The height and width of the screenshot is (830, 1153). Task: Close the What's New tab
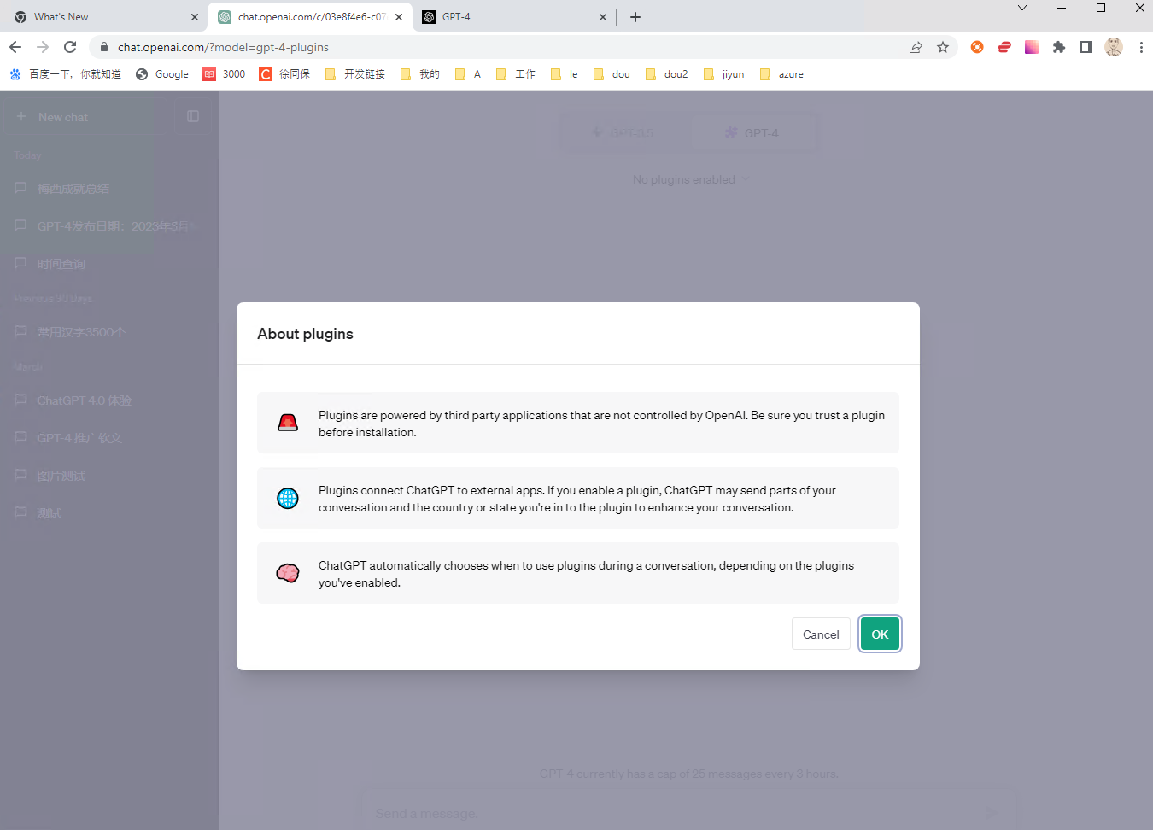tap(195, 17)
